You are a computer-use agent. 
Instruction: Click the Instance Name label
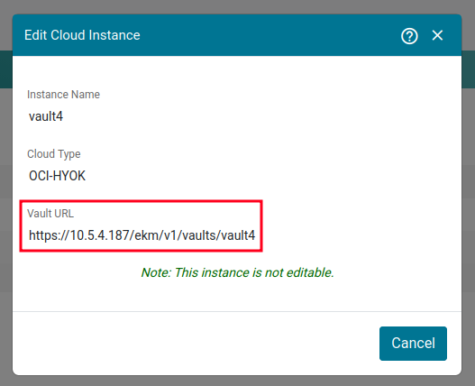point(63,95)
